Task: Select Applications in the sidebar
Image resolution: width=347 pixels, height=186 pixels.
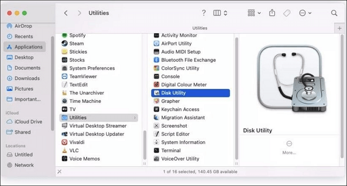Action: [25, 47]
